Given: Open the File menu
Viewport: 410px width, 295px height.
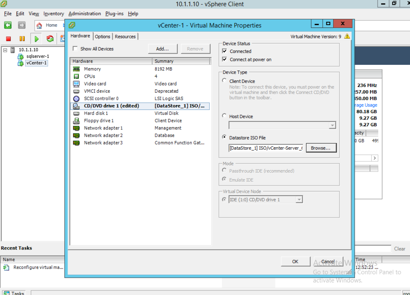Looking at the screenshot, I should (7, 13).
